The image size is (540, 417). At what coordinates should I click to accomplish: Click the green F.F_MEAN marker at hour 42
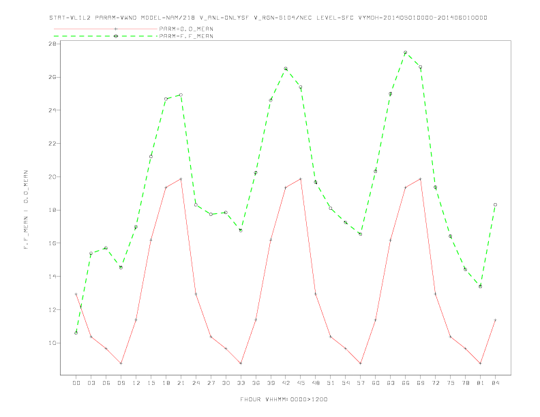[x=286, y=68]
